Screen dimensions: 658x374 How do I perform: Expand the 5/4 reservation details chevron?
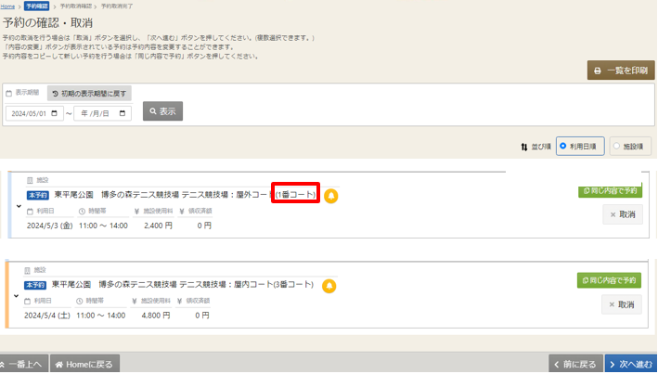tap(19, 296)
